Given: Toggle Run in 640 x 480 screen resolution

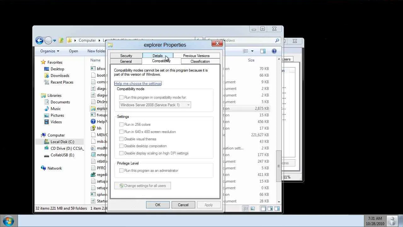Looking at the screenshot, I should 121,132.
